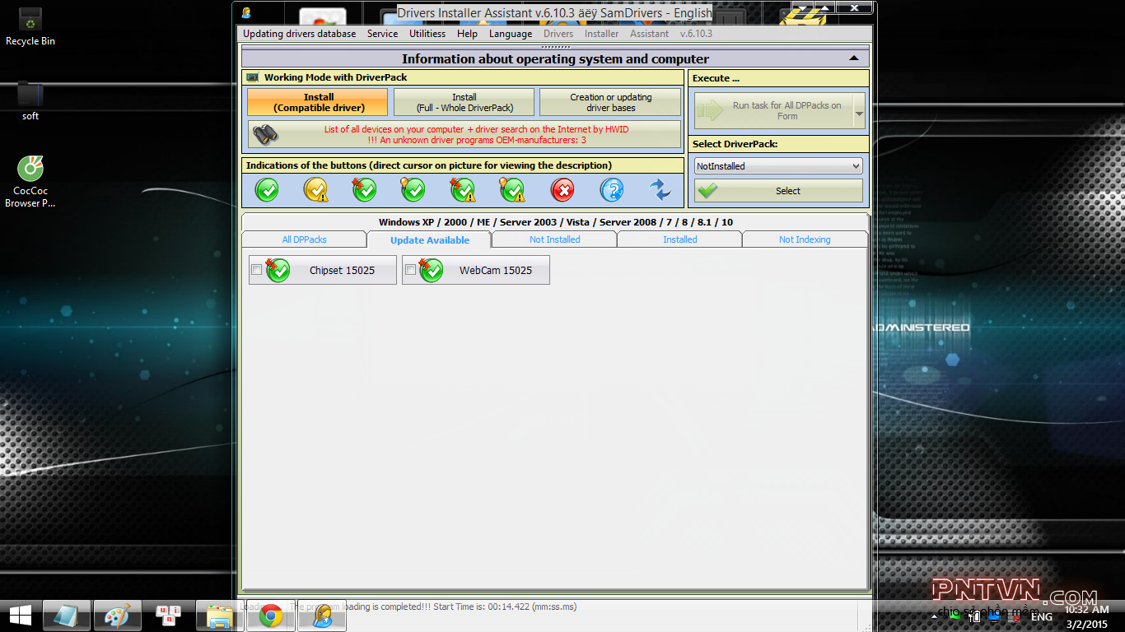Switch to the Installed tab
The height and width of the screenshot is (632, 1125).
[679, 239]
